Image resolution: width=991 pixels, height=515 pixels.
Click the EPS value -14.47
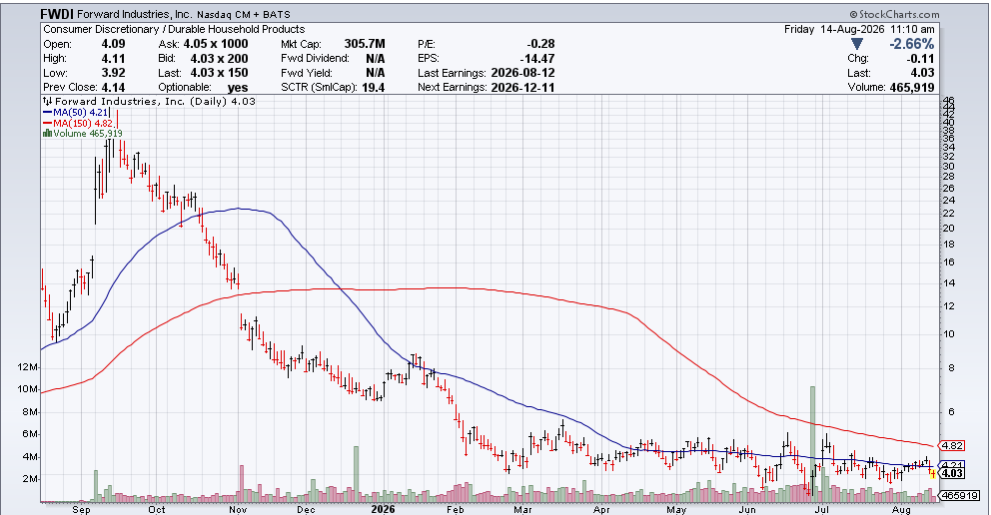[537, 58]
